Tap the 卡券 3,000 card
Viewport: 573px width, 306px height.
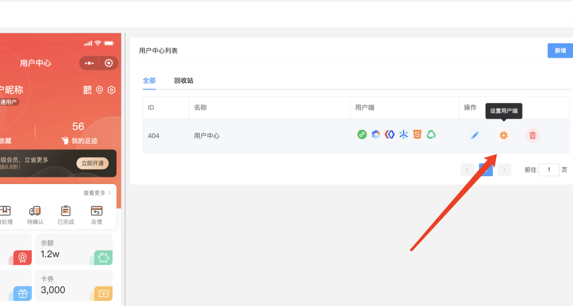pyautogui.click(x=74, y=285)
